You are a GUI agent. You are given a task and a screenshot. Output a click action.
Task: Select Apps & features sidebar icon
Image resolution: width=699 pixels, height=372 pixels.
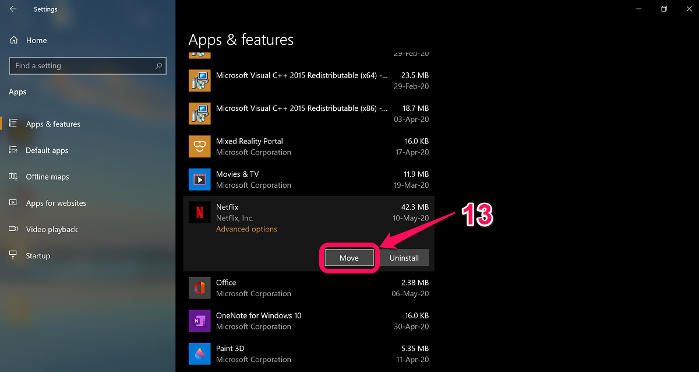13,124
